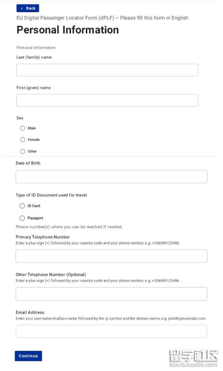Click the EU Digital Passenger Locator Form subtitle

point(102,18)
